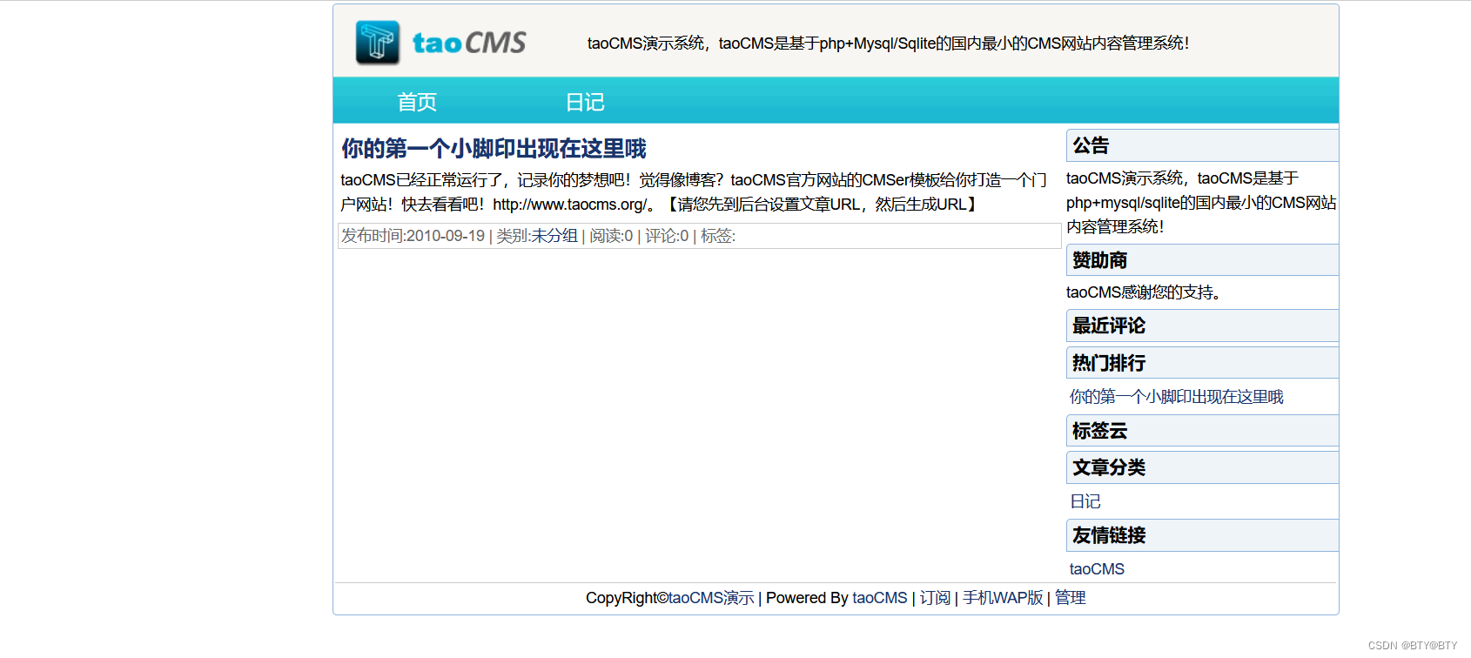Viewport: 1471px width, 658px height.
Task: Open the Powered By taoCMS footer link
Action: tap(880, 598)
